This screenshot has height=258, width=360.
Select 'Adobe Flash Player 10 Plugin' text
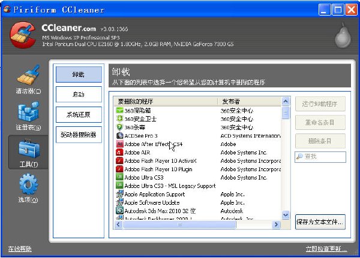click(x=158, y=169)
